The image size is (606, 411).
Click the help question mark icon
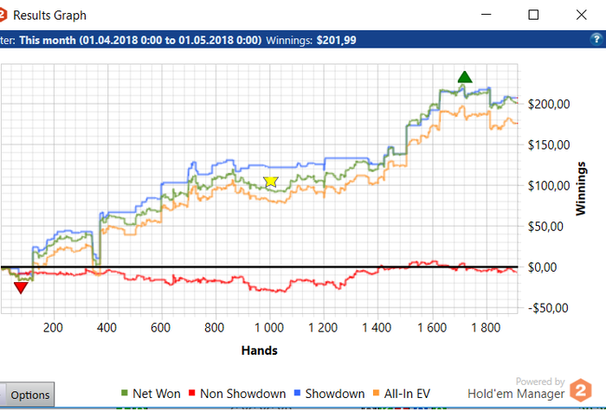(x=596, y=40)
